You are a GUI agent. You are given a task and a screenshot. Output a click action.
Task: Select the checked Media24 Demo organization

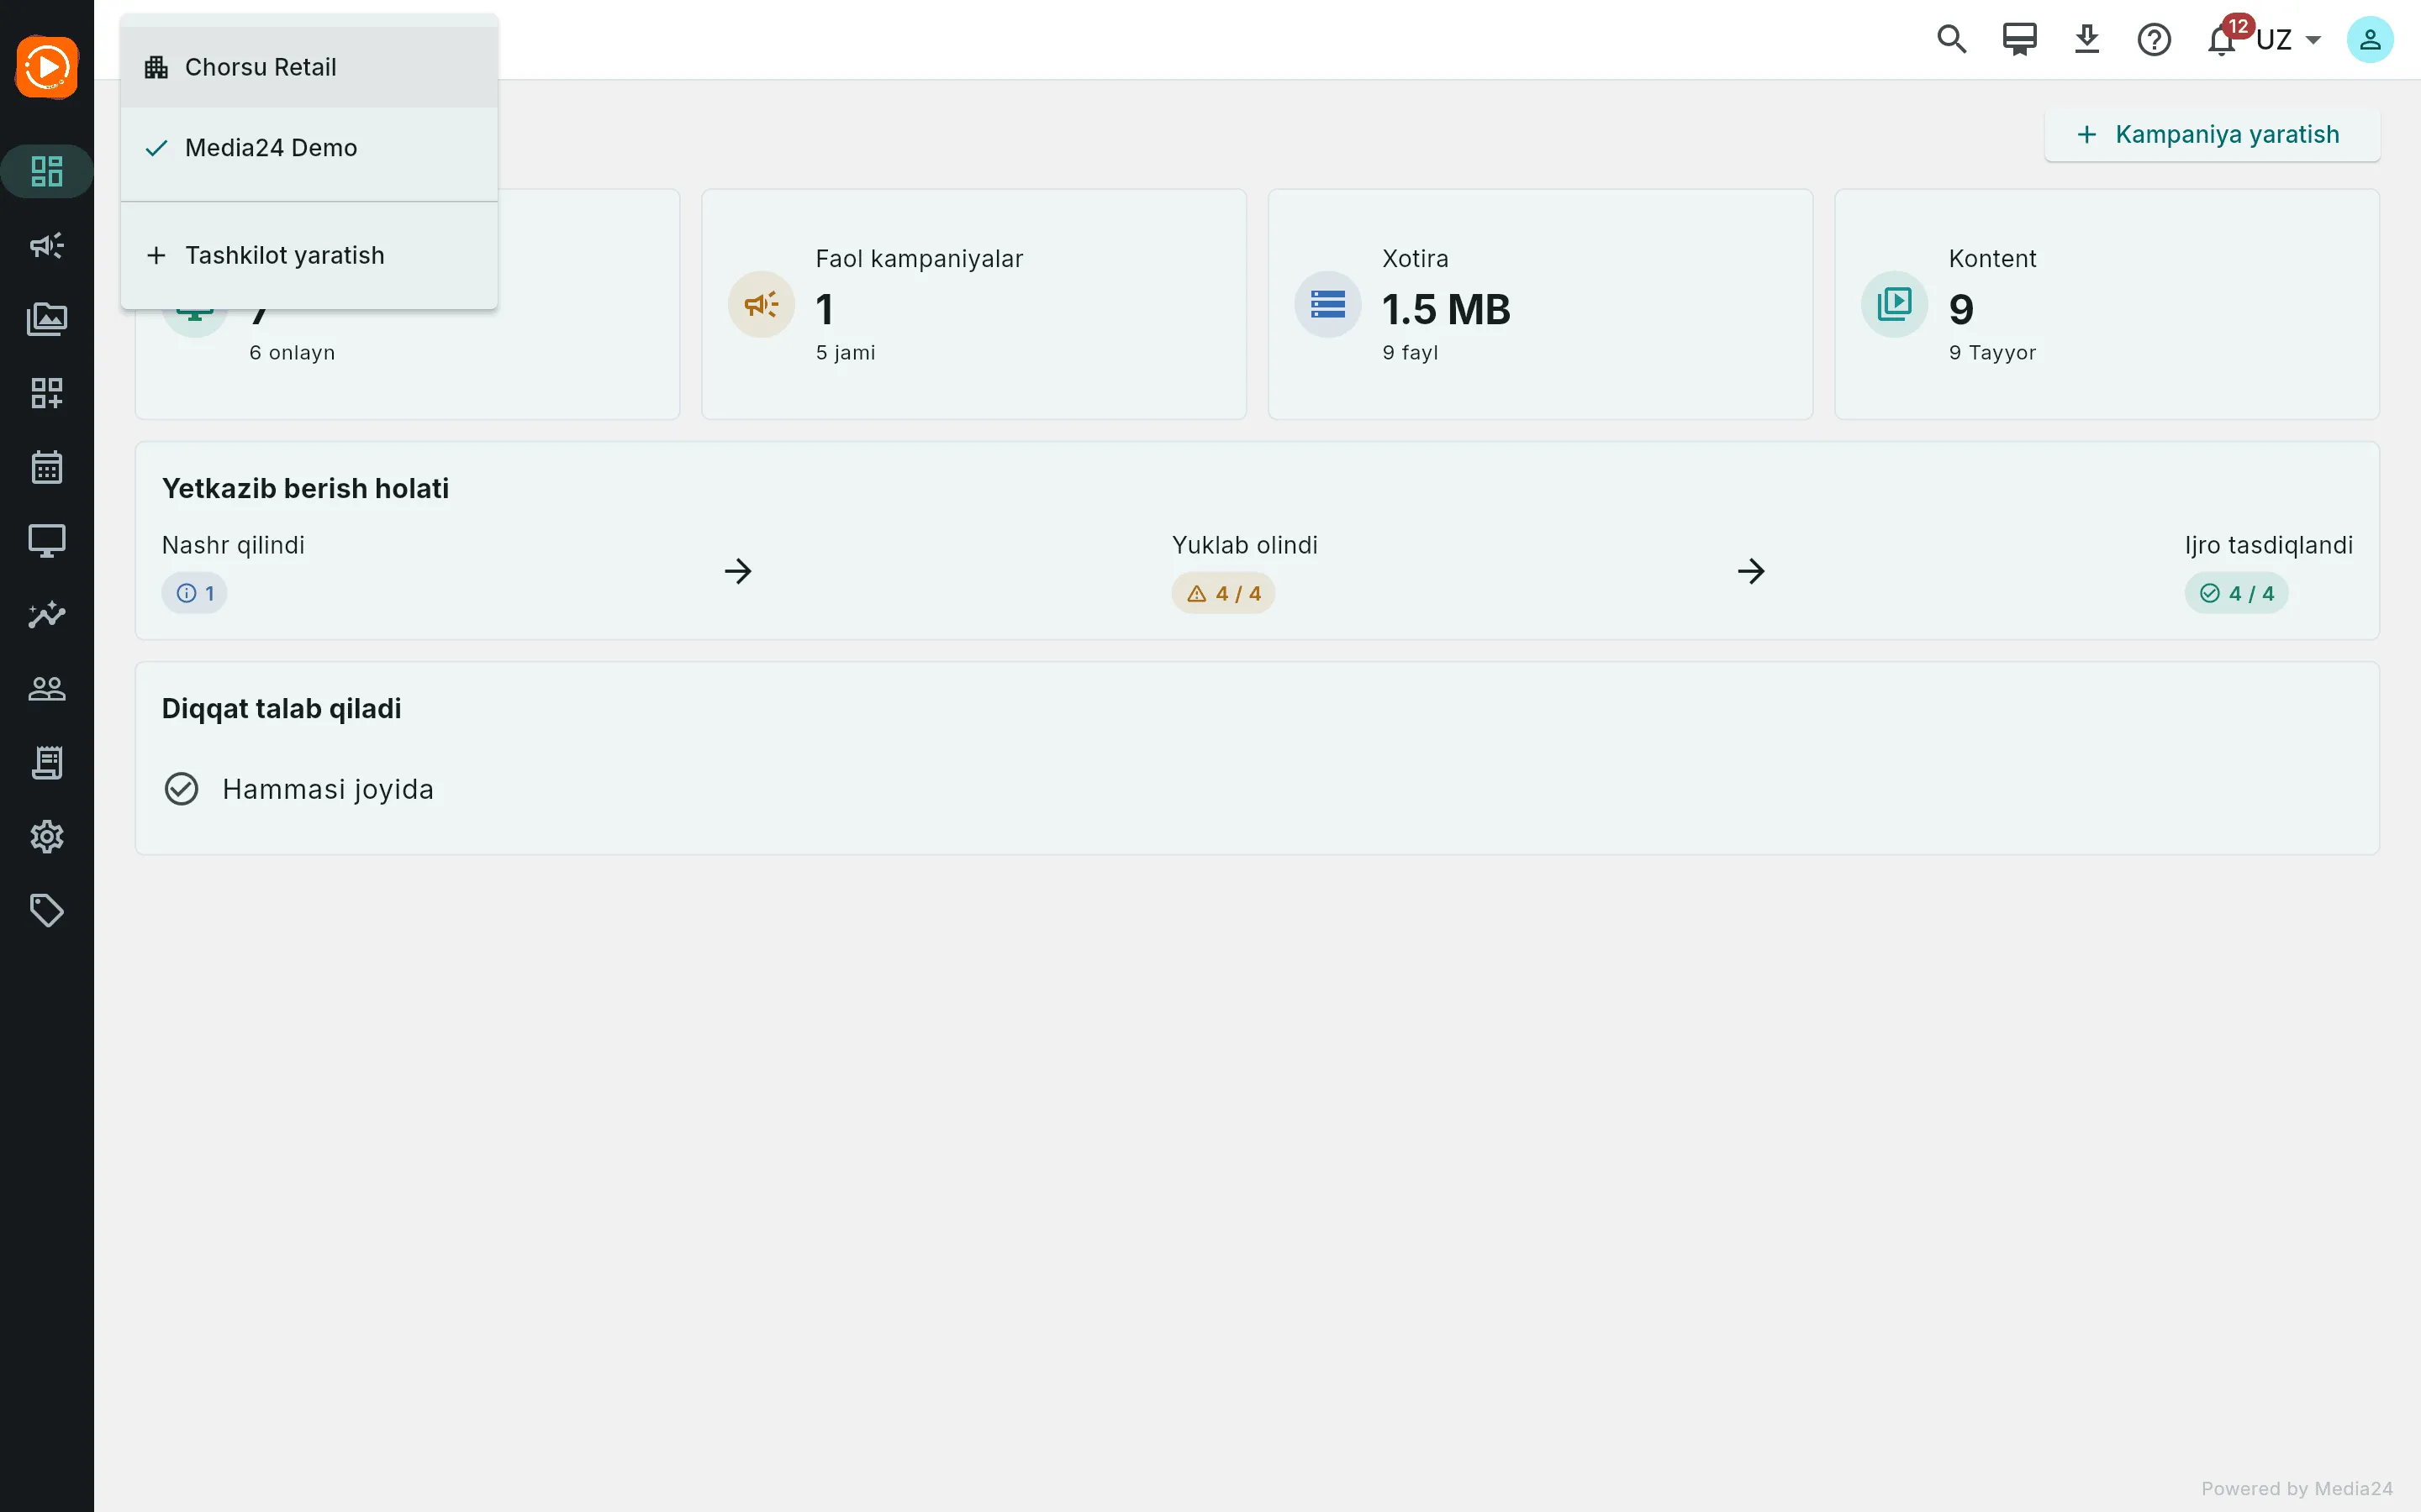pos(309,148)
